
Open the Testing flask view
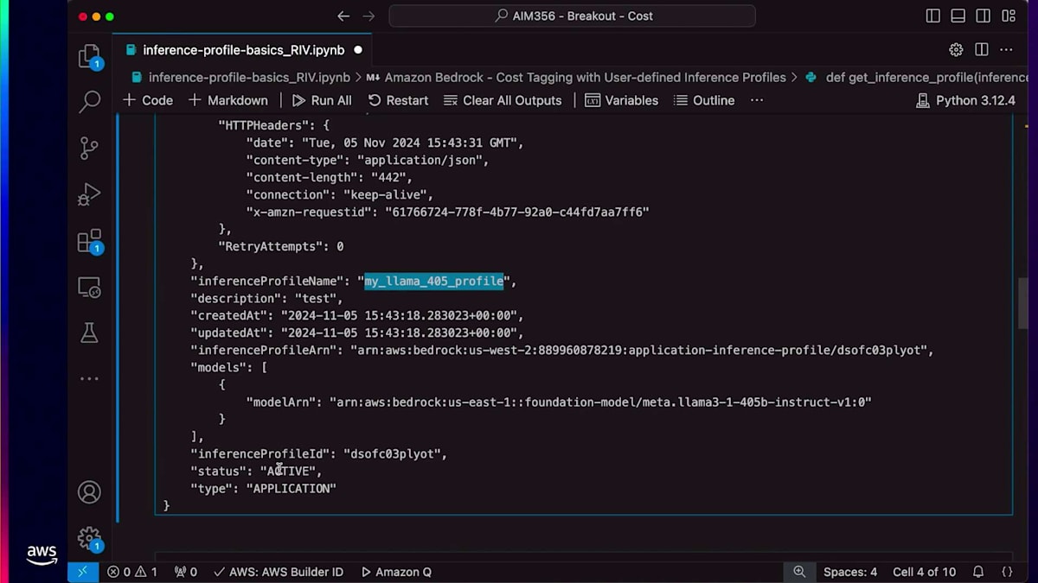(89, 333)
